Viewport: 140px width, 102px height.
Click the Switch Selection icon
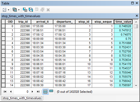point(31,10)
